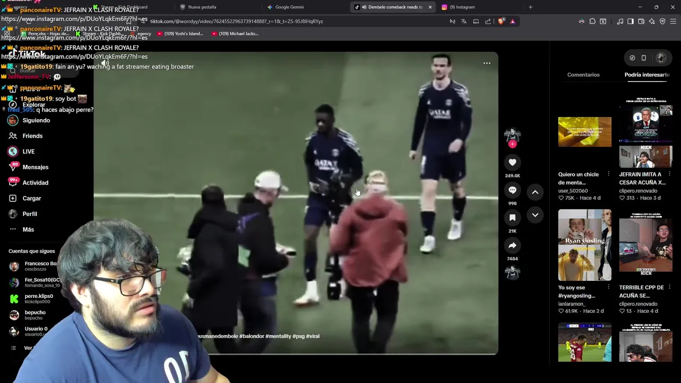Save video with the bookmark icon
Image resolution: width=681 pixels, height=383 pixels.
pos(512,218)
